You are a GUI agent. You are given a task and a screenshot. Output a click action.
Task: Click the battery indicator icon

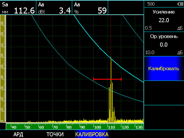pyautogui.click(x=181, y=4)
